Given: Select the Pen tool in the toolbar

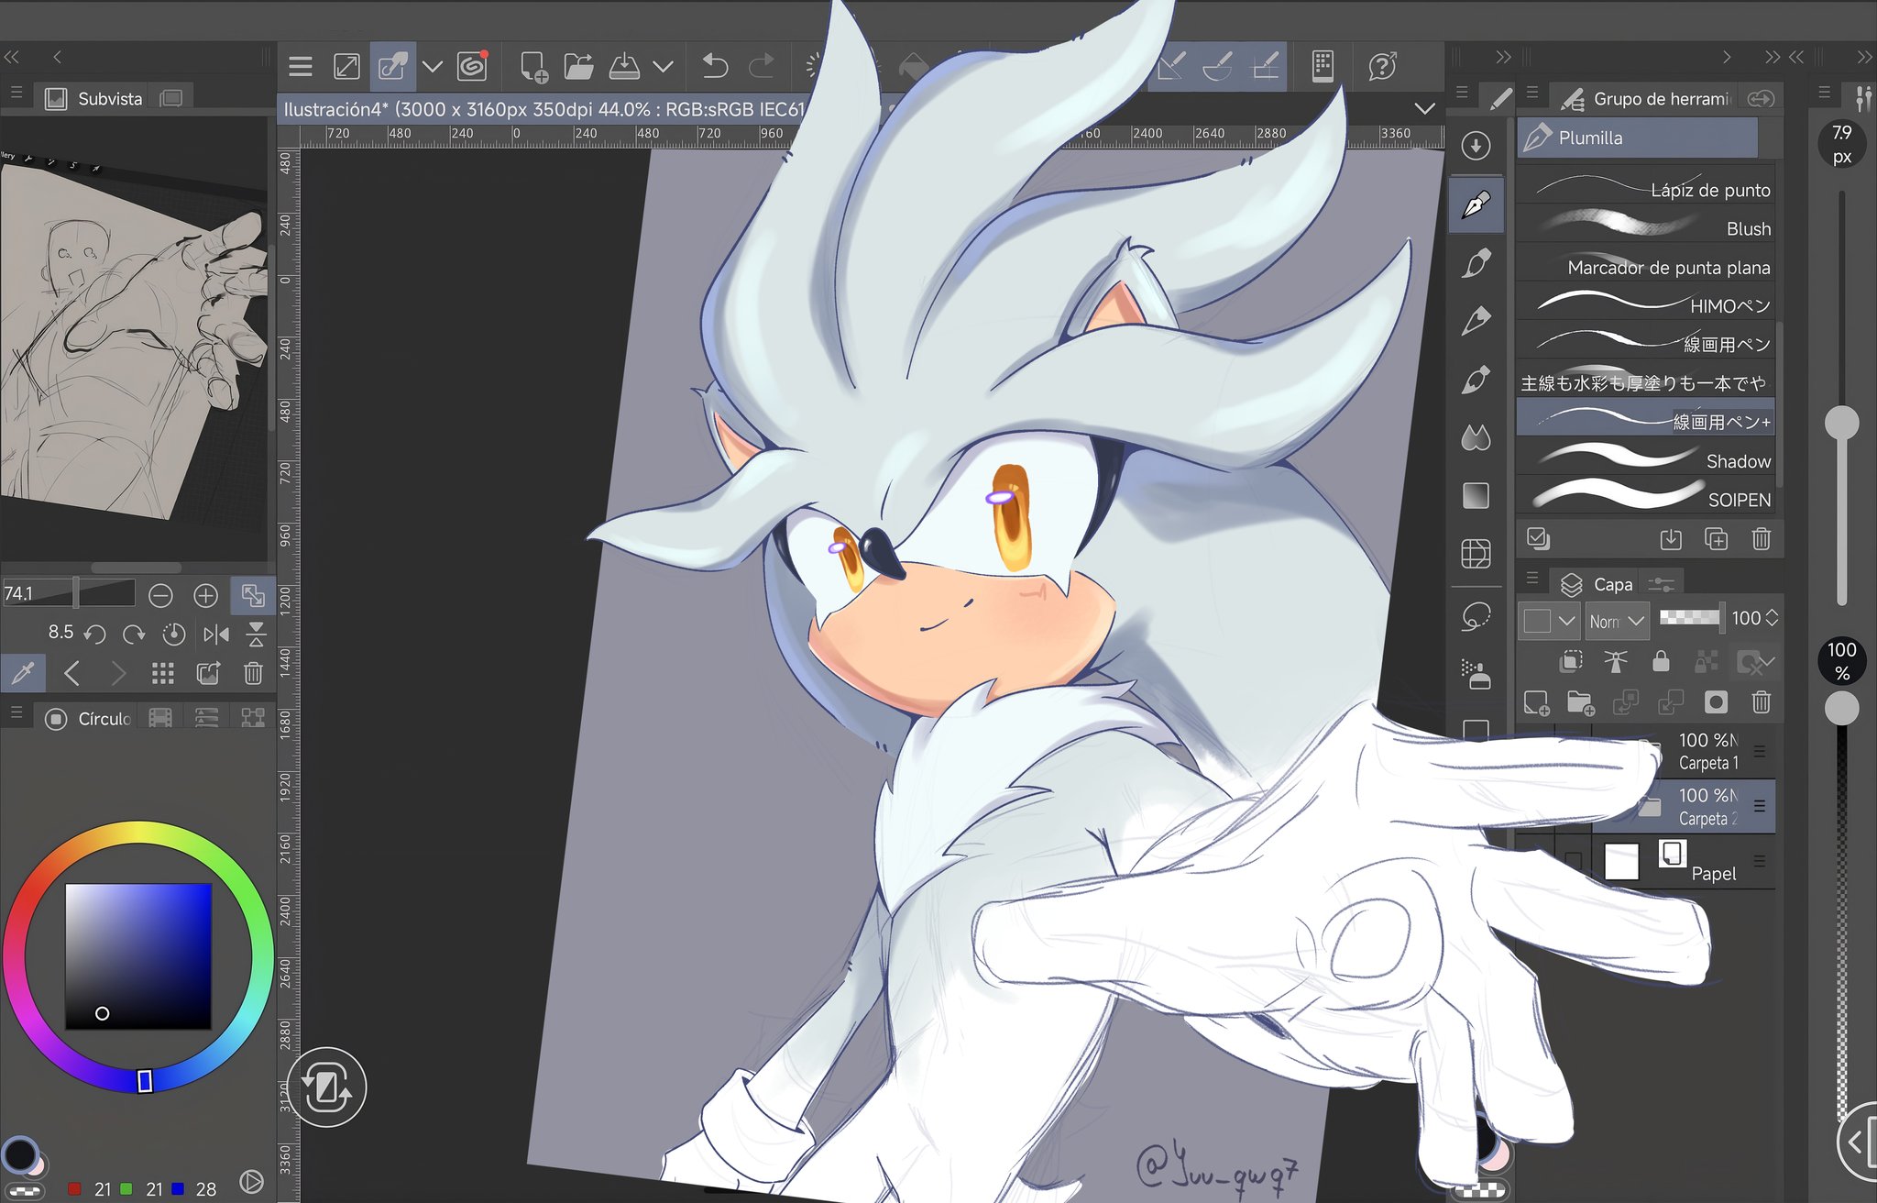Looking at the screenshot, I should click(1476, 205).
